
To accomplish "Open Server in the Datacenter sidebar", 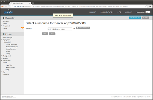I will click(x=5, y=24).
